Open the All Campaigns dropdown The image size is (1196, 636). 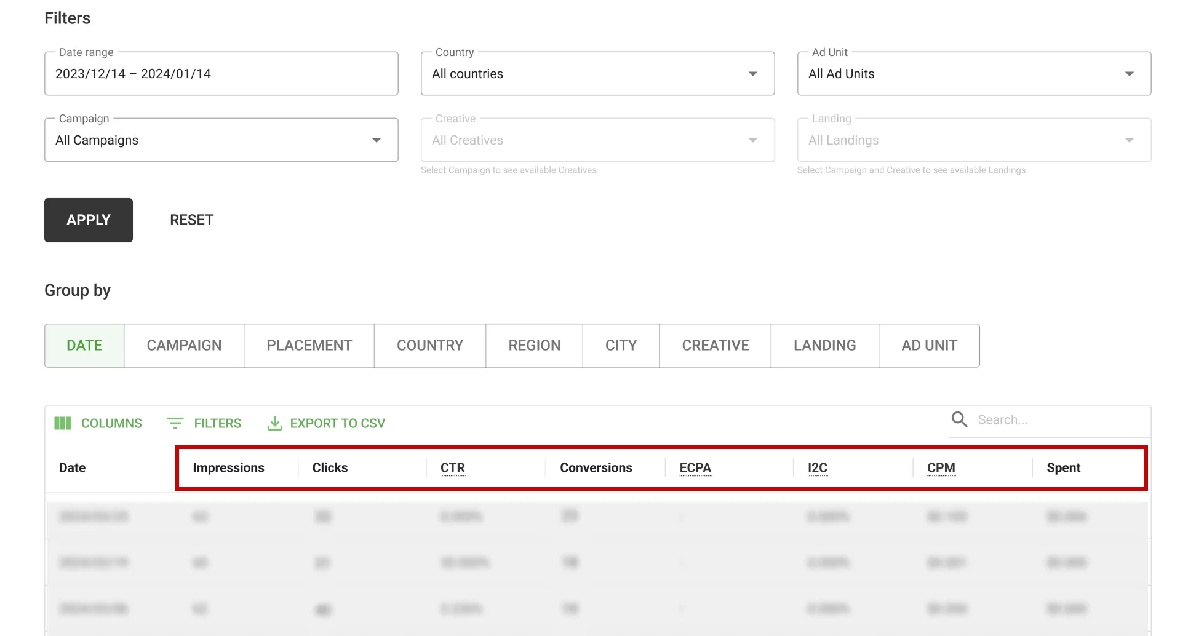[221, 140]
